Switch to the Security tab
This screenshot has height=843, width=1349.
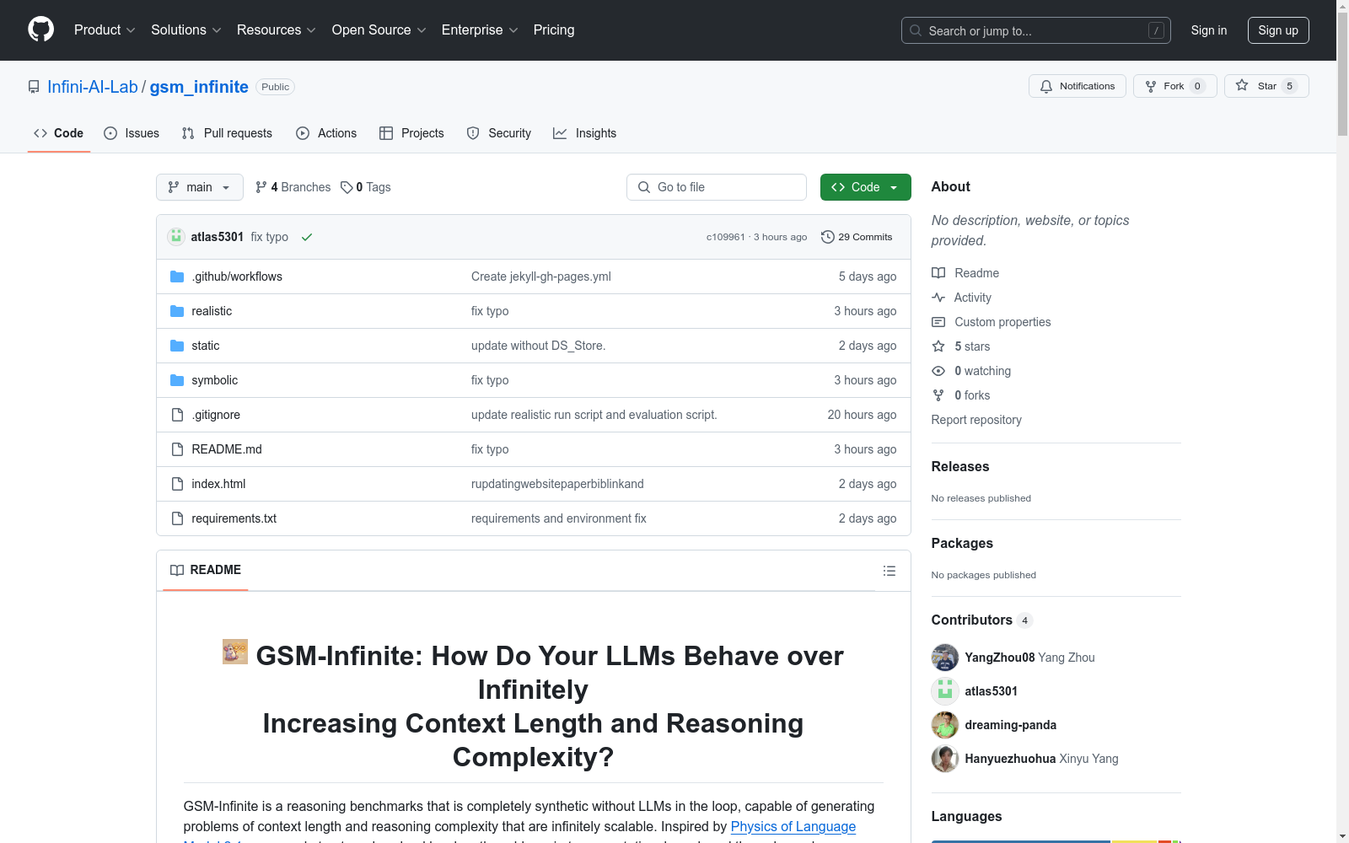[x=499, y=133]
